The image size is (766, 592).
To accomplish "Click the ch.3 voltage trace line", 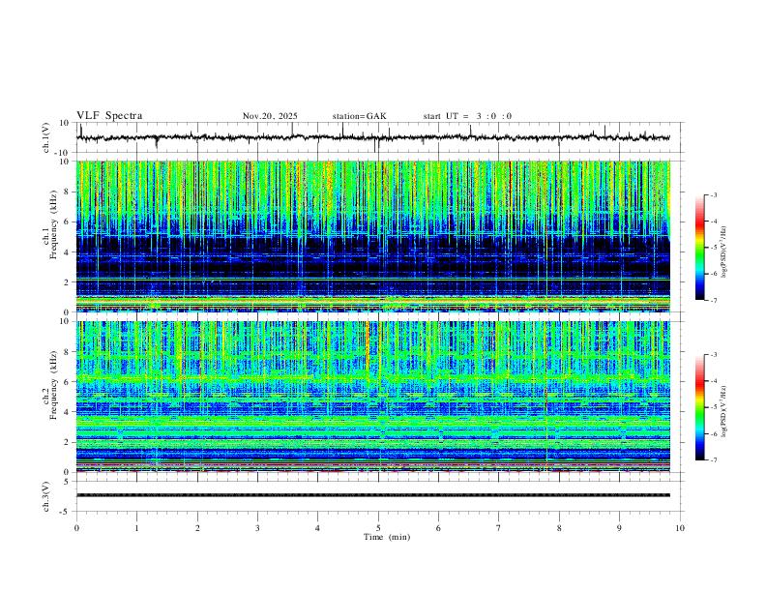I will point(373,495).
